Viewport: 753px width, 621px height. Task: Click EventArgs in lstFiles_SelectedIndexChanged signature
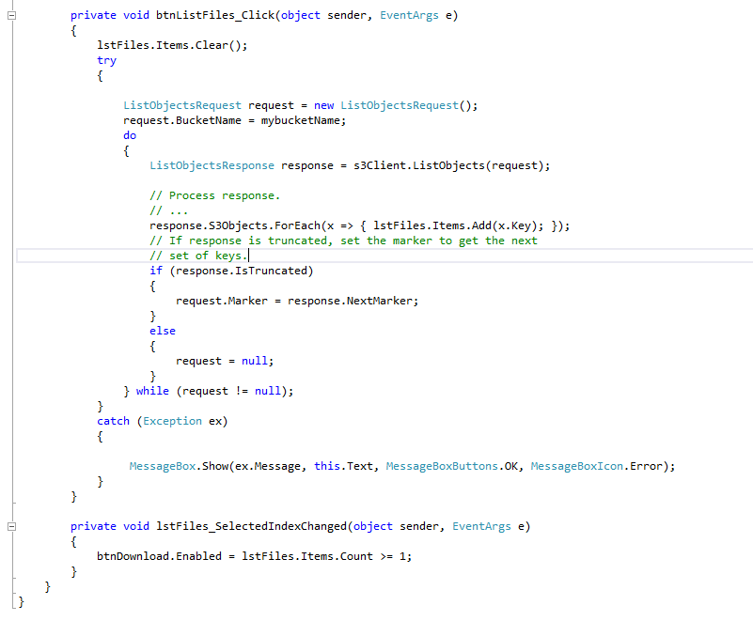pos(481,526)
